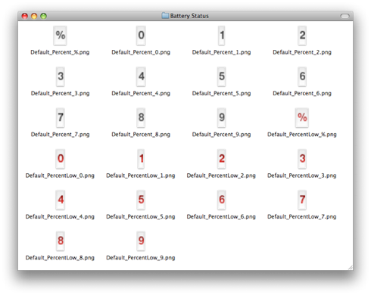The height and width of the screenshot is (295, 371).
Task: Select the Default_Percent_1.png filename label
Action: [x=221, y=52]
